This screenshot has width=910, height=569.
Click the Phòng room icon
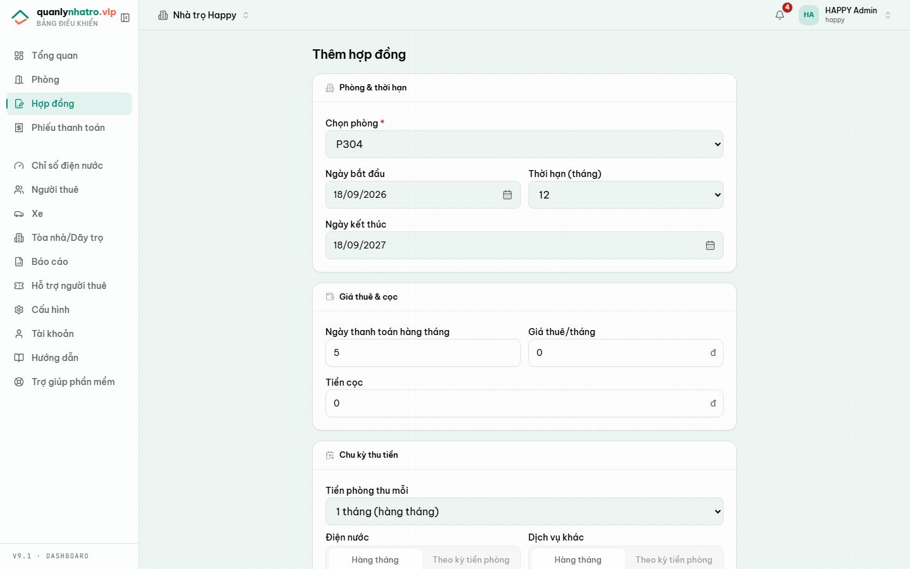point(19,80)
